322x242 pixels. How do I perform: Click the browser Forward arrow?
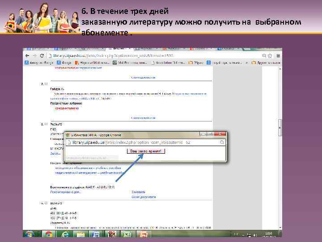[x=34, y=56]
